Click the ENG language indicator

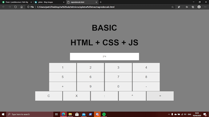(189, 114)
